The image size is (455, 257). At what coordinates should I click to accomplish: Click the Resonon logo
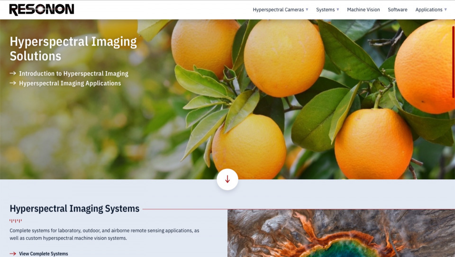(42, 9)
